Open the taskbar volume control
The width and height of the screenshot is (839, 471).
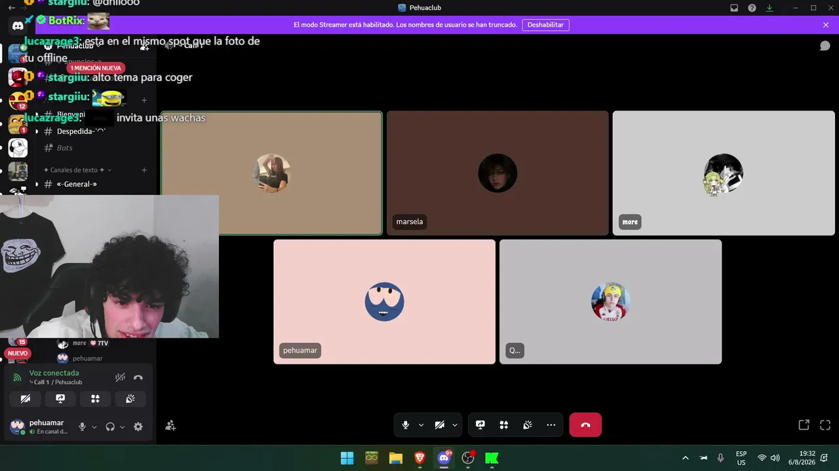coord(775,458)
